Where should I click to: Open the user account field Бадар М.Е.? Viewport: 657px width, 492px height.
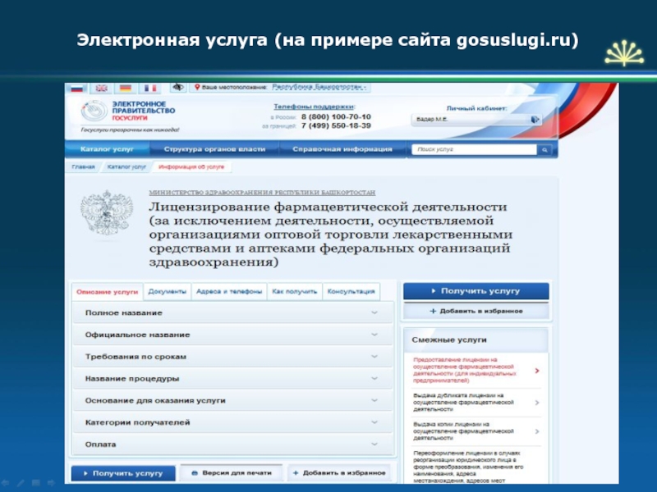tap(476, 120)
